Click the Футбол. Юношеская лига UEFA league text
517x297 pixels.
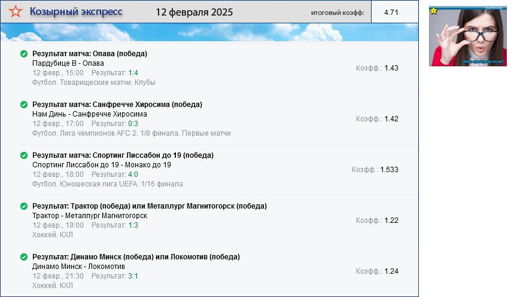[x=107, y=184]
